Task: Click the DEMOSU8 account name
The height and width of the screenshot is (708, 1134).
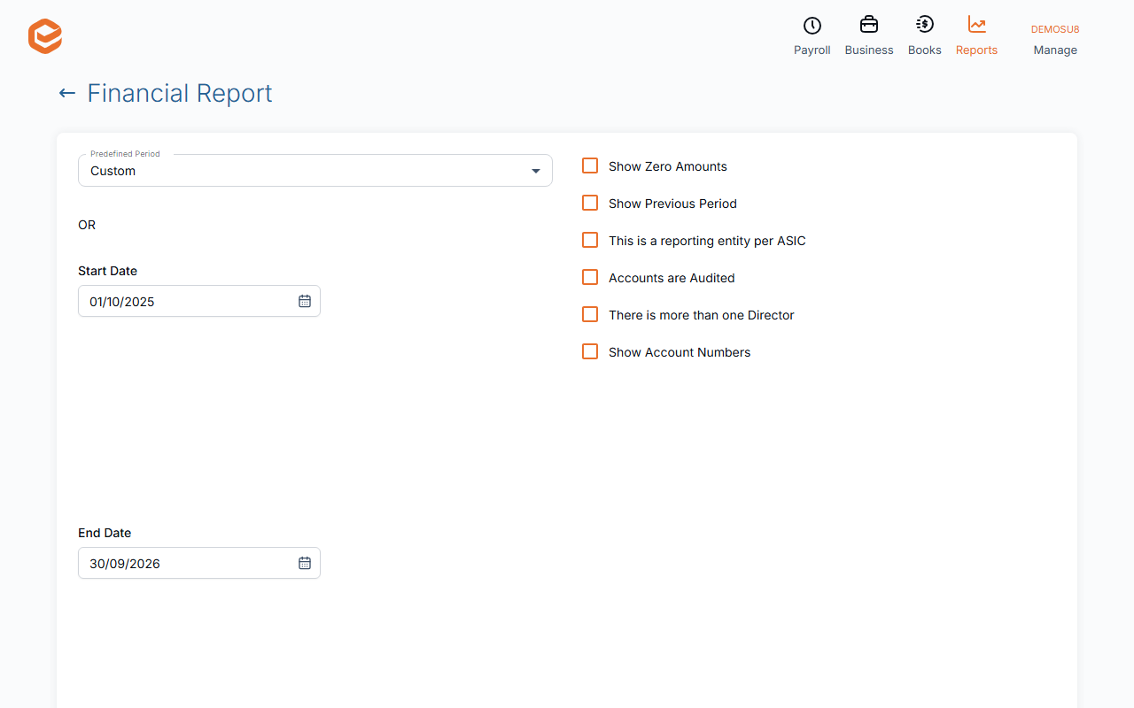Action: 1055,29
